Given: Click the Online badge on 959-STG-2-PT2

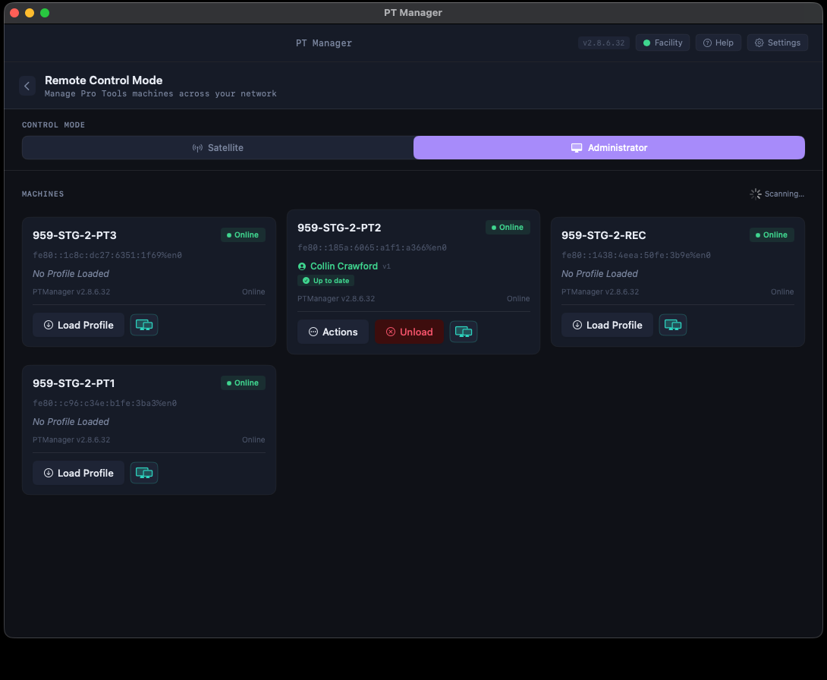Looking at the screenshot, I should click(x=508, y=228).
